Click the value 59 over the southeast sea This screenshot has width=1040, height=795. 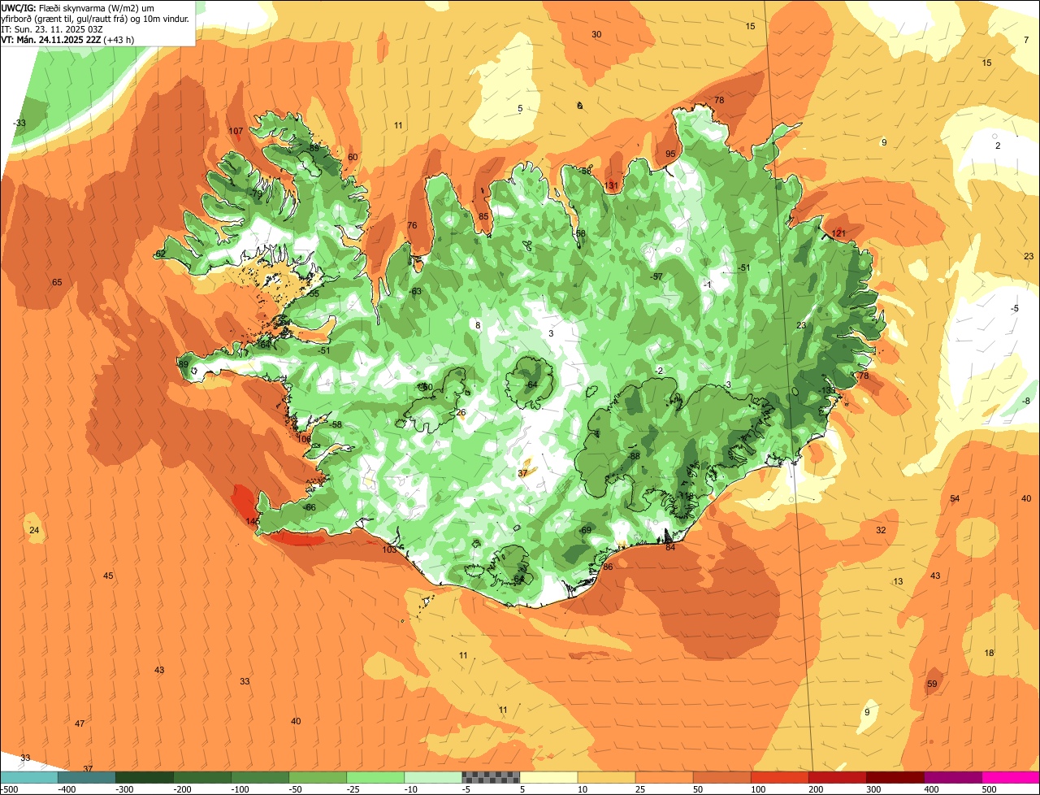pyautogui.click(x=932, y=684)
